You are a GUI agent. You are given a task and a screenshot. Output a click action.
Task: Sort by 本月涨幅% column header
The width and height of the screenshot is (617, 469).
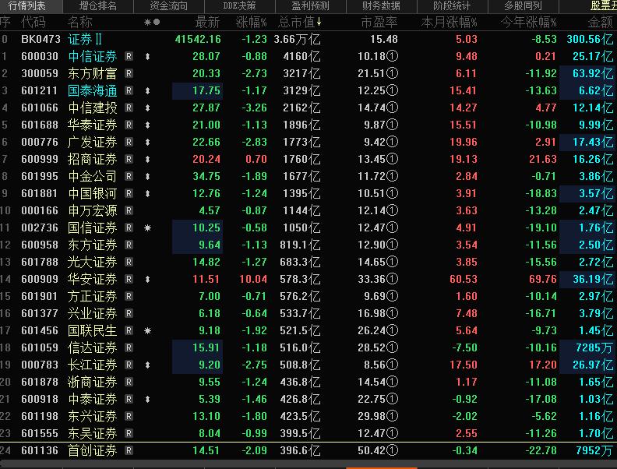pyautogui.click(x=449, y=22)
